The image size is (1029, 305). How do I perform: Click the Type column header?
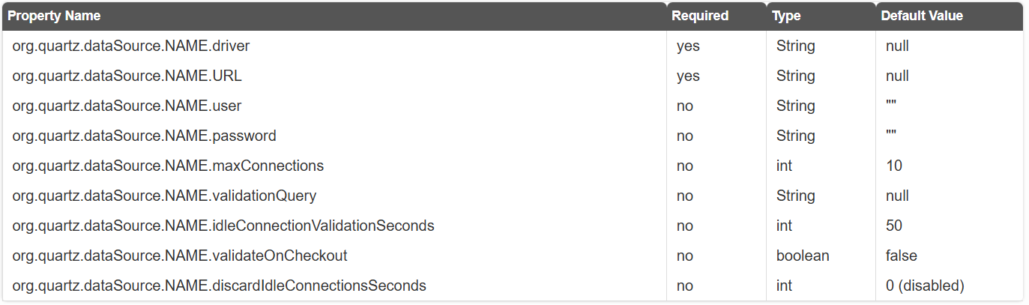pyautogui.click(x=786, y=16)
